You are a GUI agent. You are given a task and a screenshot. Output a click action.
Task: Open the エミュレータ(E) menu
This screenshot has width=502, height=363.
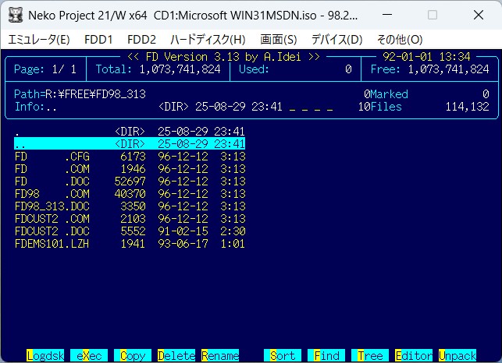[x=38, y=39]
